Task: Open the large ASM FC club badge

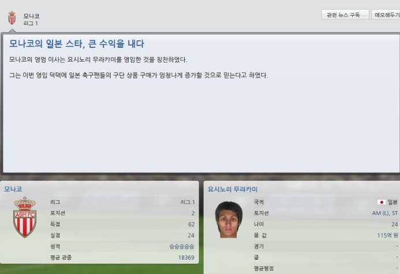Action: coord(25,217)
